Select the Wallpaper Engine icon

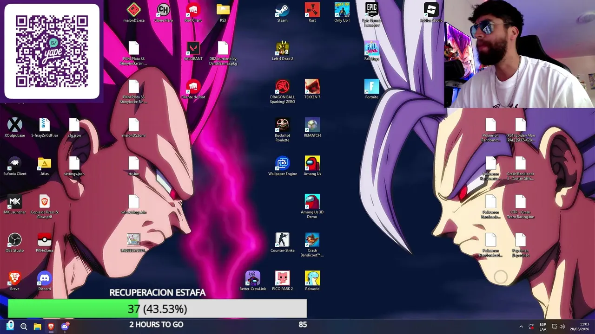pos(282,167)
